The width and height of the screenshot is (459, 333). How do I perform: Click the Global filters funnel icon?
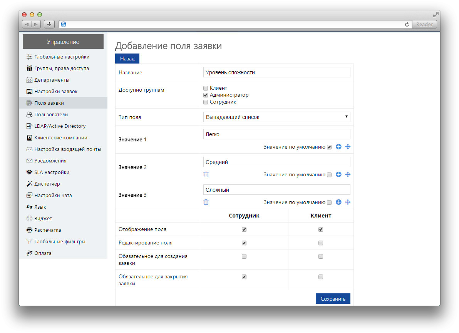tap(29, 241)
